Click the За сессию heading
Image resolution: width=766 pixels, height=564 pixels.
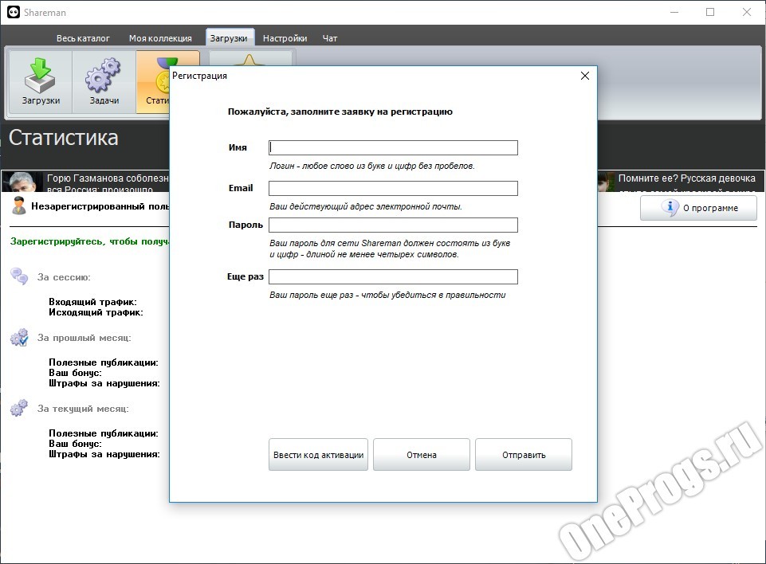(64, 277)
